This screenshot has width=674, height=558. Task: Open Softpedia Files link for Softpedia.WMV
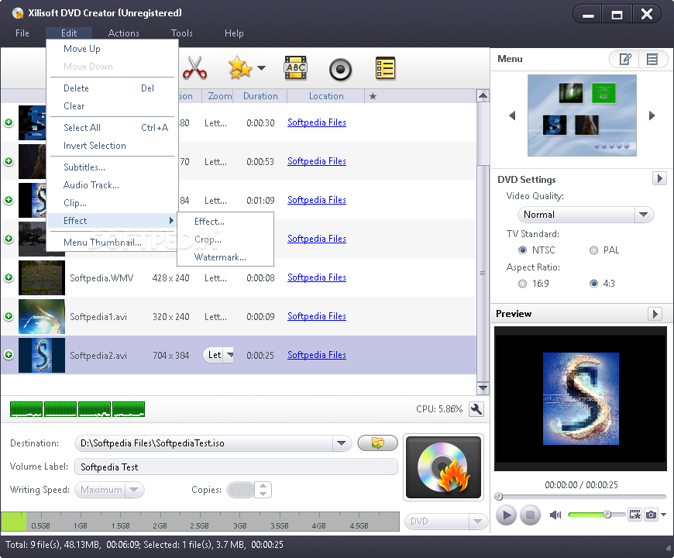316,277
